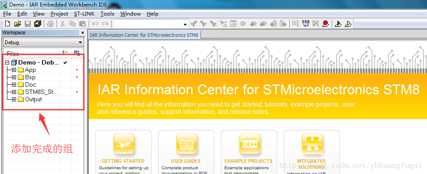The image size is (427, 174).
Task: Click the Copy icon in toolbar
Action: coord(72,24)
